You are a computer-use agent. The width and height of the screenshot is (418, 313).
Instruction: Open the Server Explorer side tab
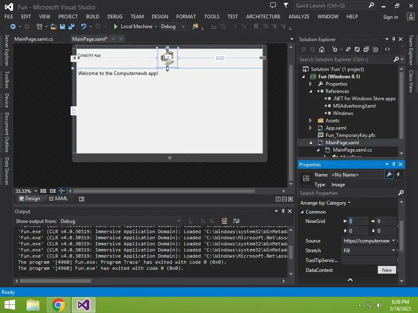[7, 50]
